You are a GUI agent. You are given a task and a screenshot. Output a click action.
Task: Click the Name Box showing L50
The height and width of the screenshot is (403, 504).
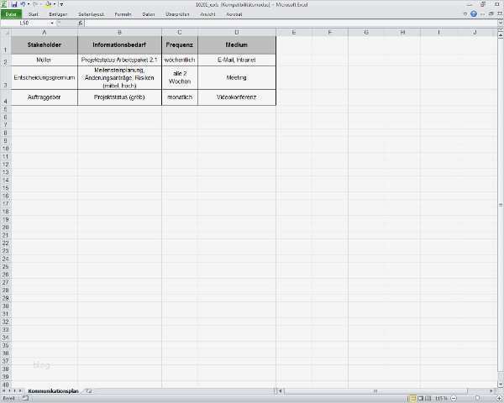[x=24, y=24]
